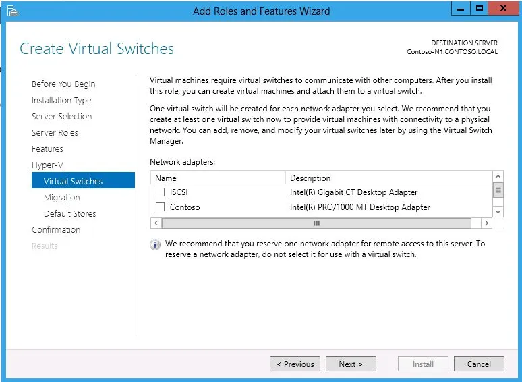Open the Installation Type step
This screenshot has height=382, width=522.
[61, 101]
